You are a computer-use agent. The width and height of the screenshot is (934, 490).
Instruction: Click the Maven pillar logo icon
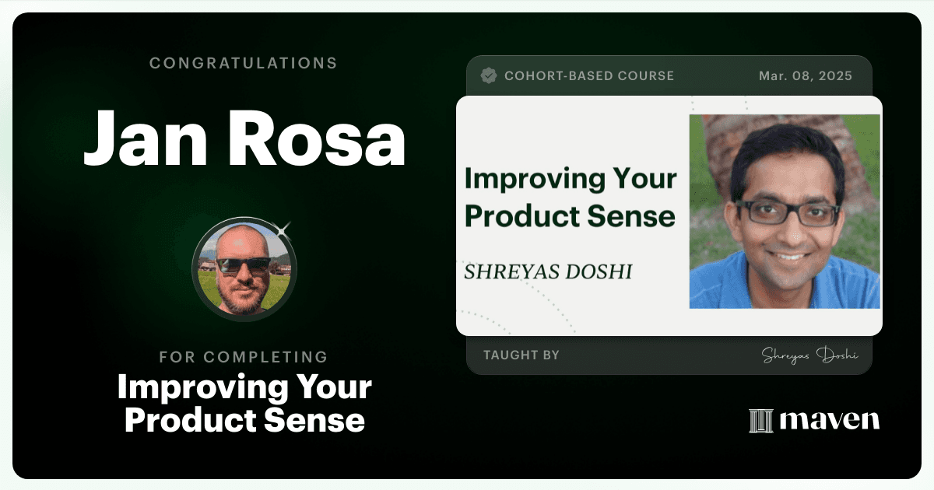(760, 420)
